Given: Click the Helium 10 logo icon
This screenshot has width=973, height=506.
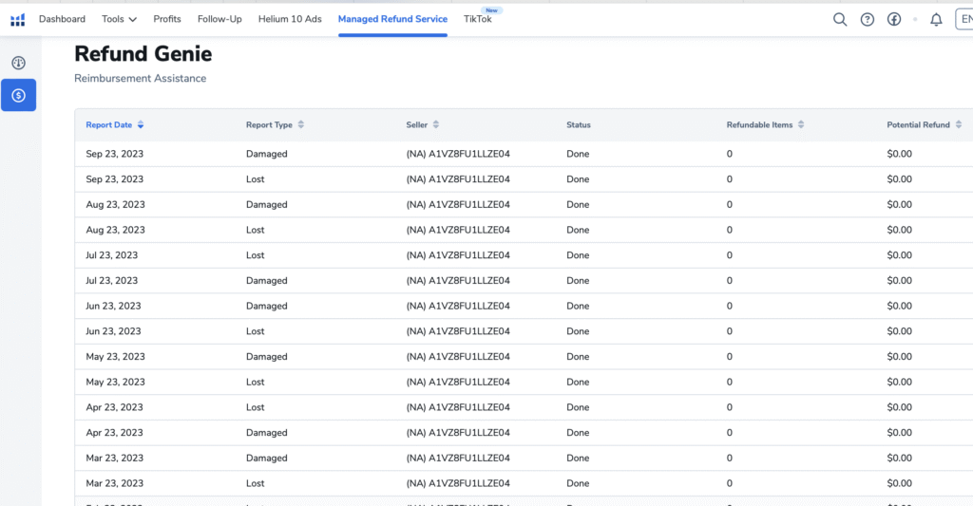Looking at the screenshot, I should (18, 20).
